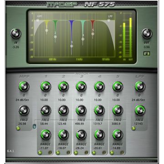Click the LPF FREQ knob
The height and width of the screenshot is (164, 164).
tap(140, 110)
